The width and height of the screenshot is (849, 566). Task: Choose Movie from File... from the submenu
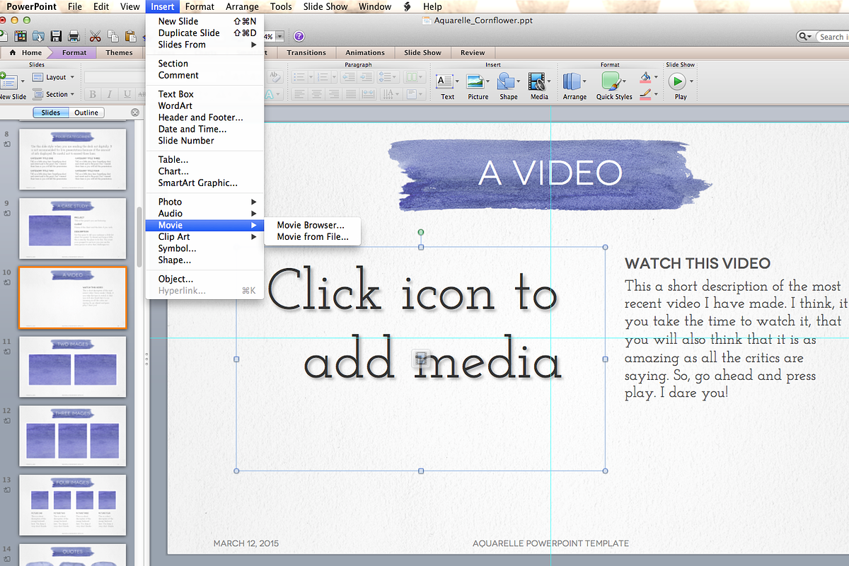313,237
